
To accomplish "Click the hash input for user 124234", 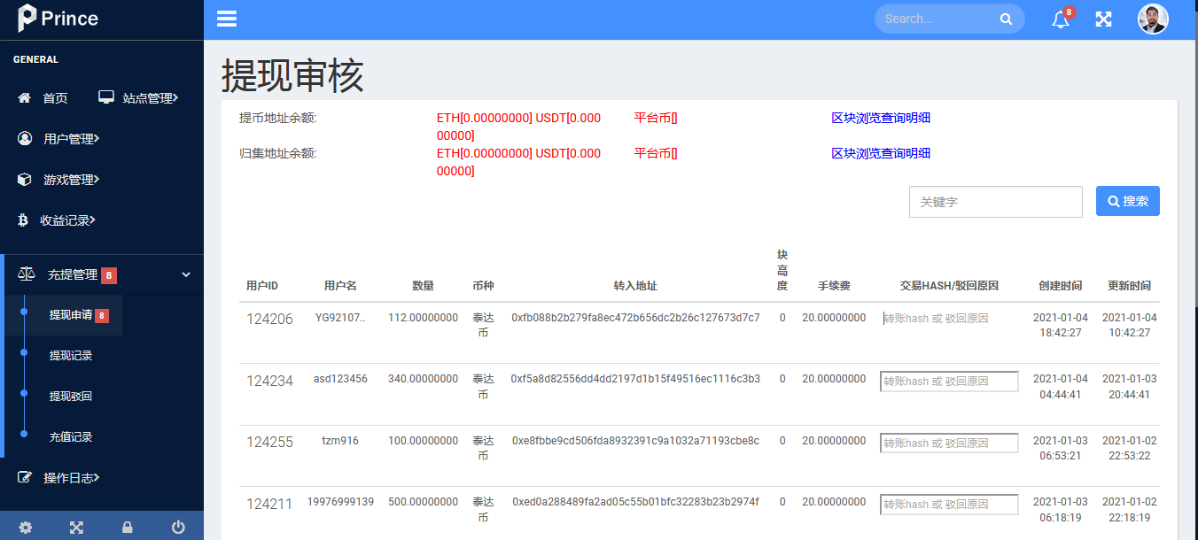I will point(948,381).
